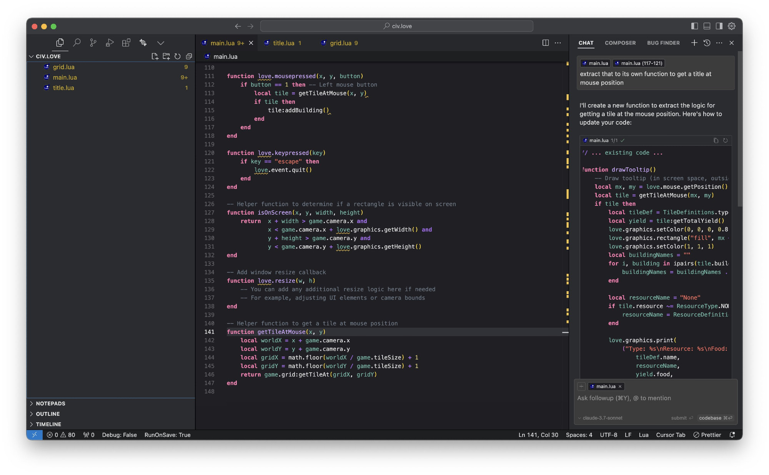The height and width of the screenshot is (475, 769).
Task: Click the main.lua context chip in message
Action: (595, 63)
